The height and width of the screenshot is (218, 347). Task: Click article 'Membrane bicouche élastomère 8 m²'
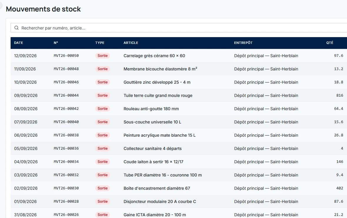pyautogui.click(x=161, y=69)
